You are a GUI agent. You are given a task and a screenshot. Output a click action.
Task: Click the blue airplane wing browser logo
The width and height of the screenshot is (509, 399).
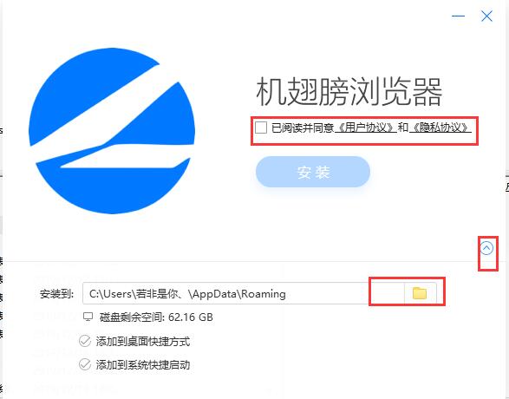click(112, 131)
